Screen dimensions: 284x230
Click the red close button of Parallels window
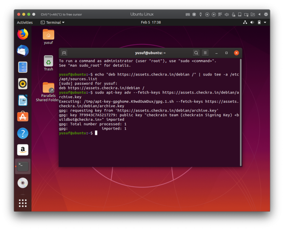pyautogui.click(x=19, y=14)
